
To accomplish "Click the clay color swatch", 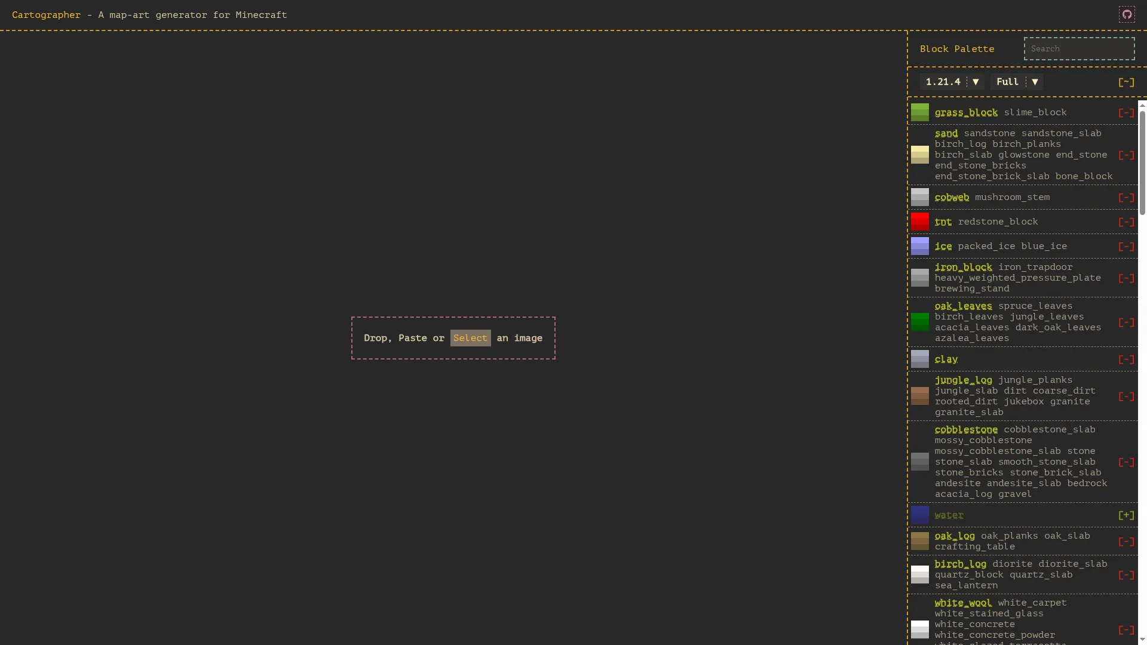I will click(x=920, y=359).
